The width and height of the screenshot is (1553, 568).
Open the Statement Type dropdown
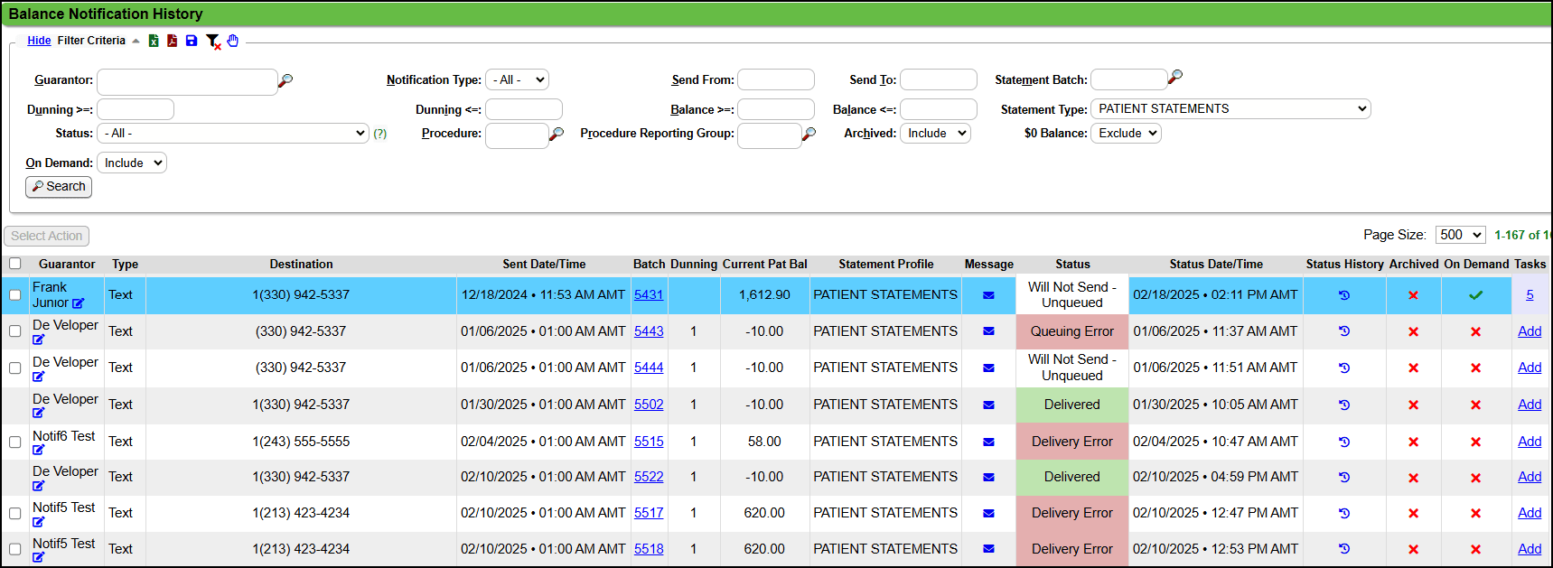click(x=1230, y=108)
